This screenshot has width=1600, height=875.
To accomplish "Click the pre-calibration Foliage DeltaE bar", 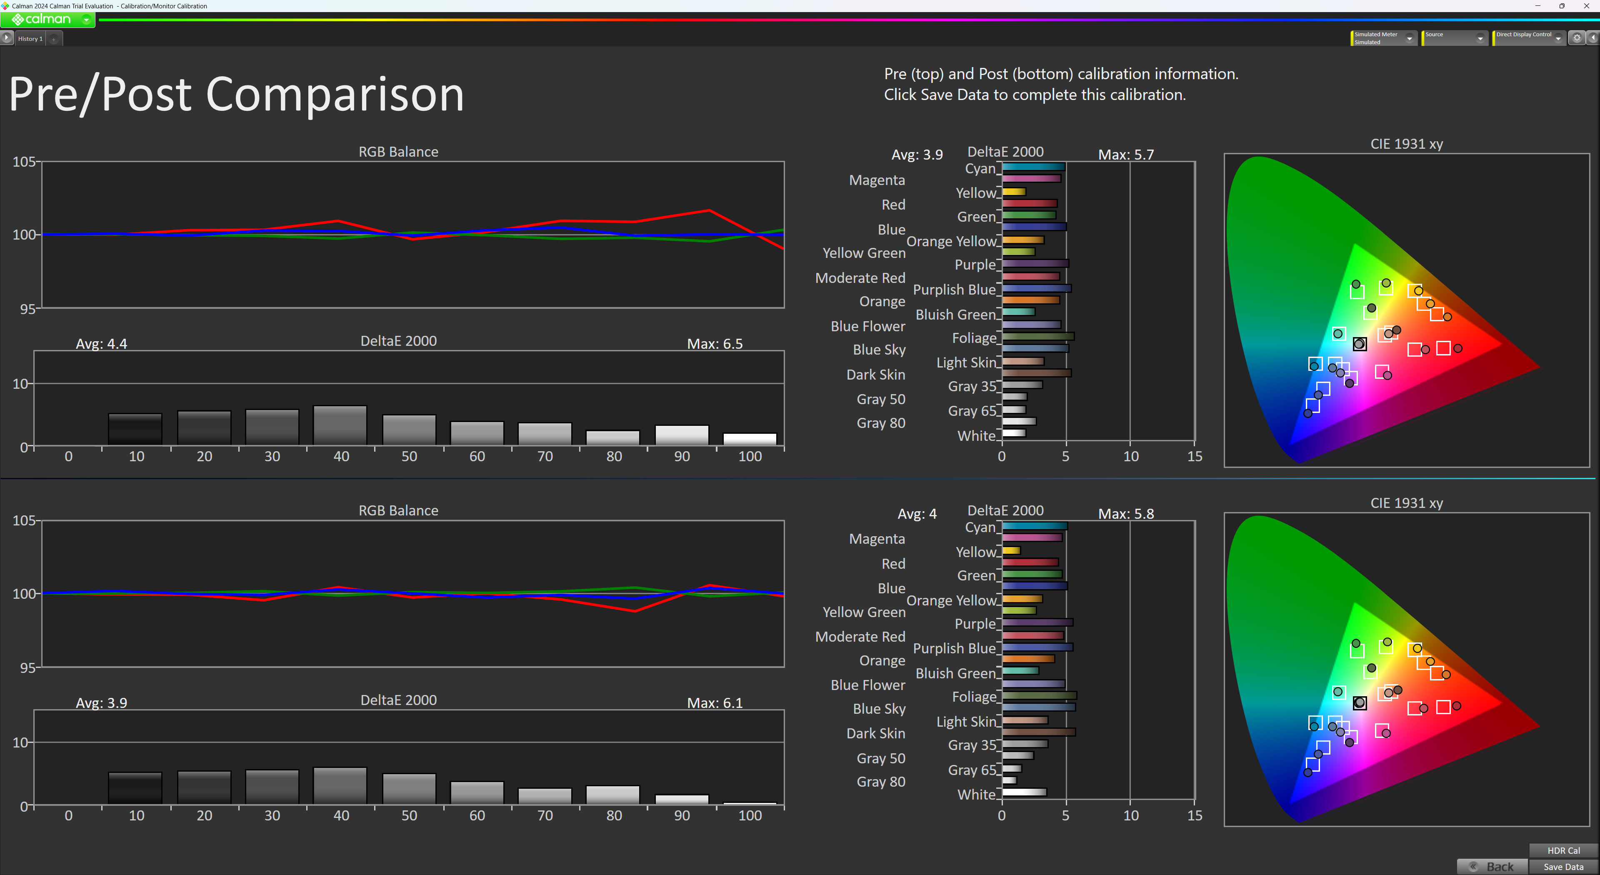I will point(1038,336).
